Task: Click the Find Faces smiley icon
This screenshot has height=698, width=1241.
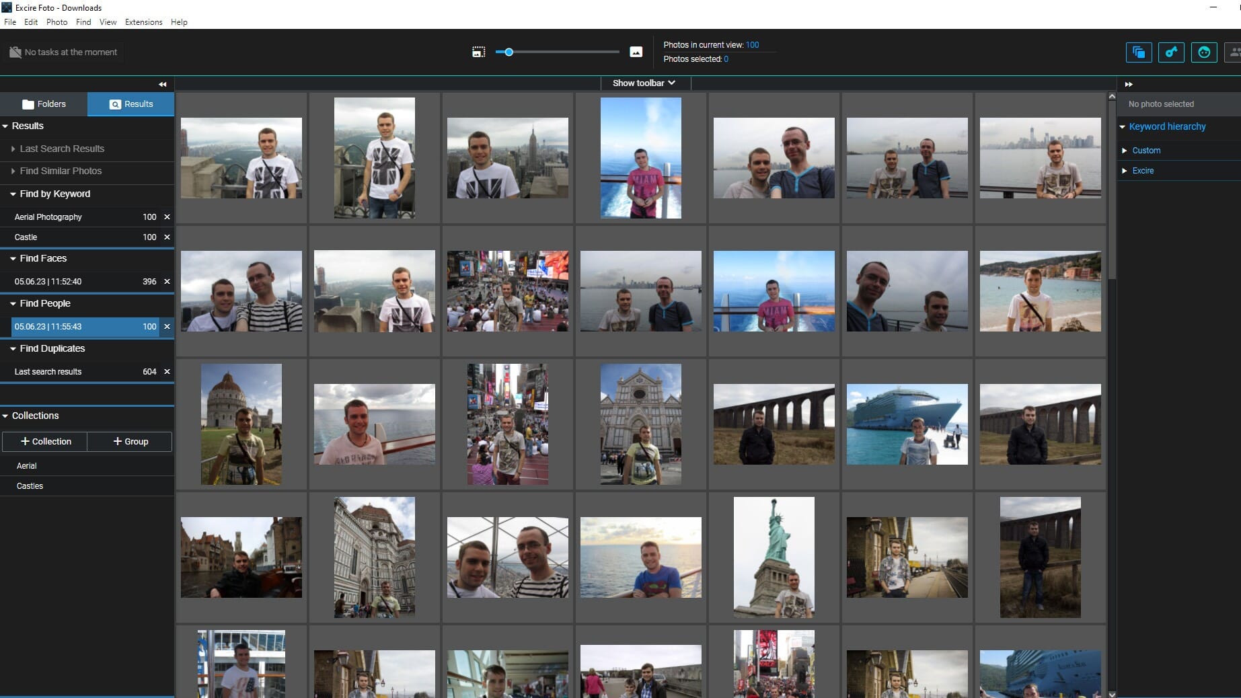Action: click(1205, 52)
